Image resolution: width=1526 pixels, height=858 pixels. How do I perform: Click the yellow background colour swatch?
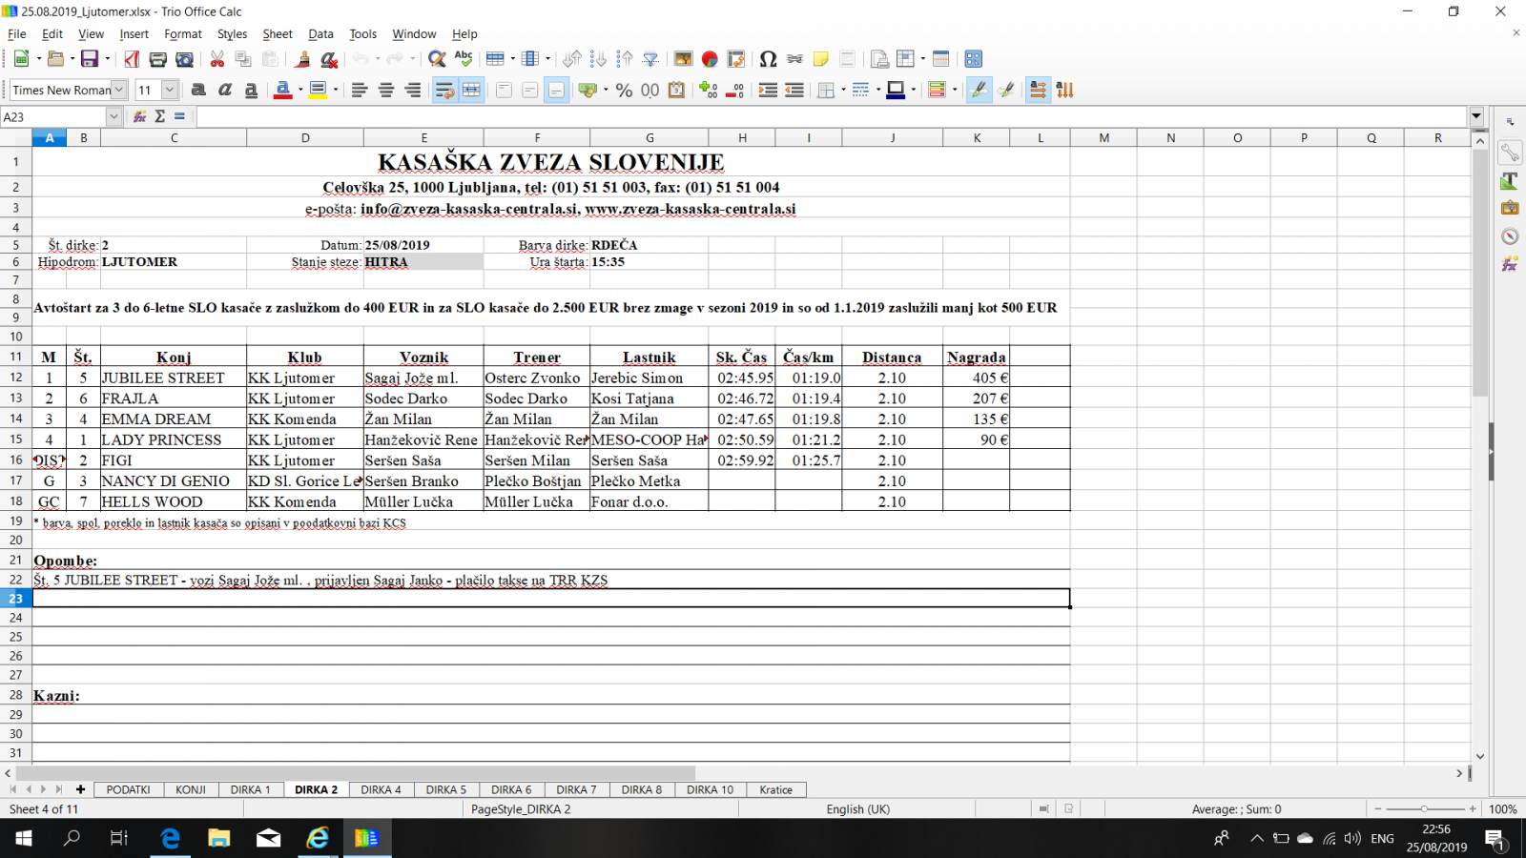tap(318, 90)
